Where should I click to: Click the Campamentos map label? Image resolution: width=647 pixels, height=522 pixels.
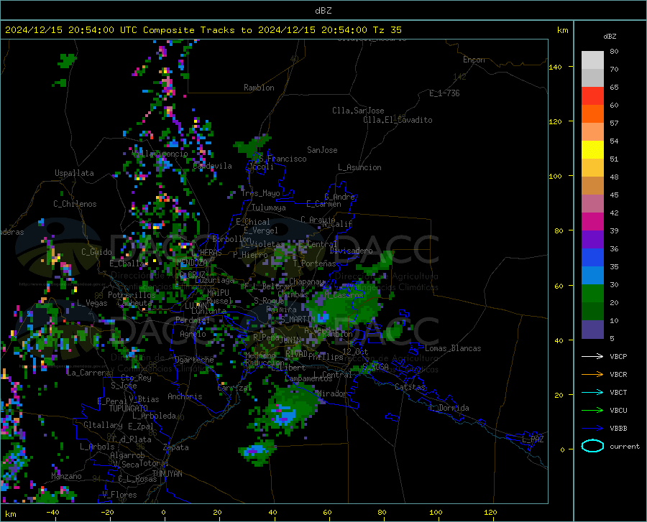pos(308,378)
